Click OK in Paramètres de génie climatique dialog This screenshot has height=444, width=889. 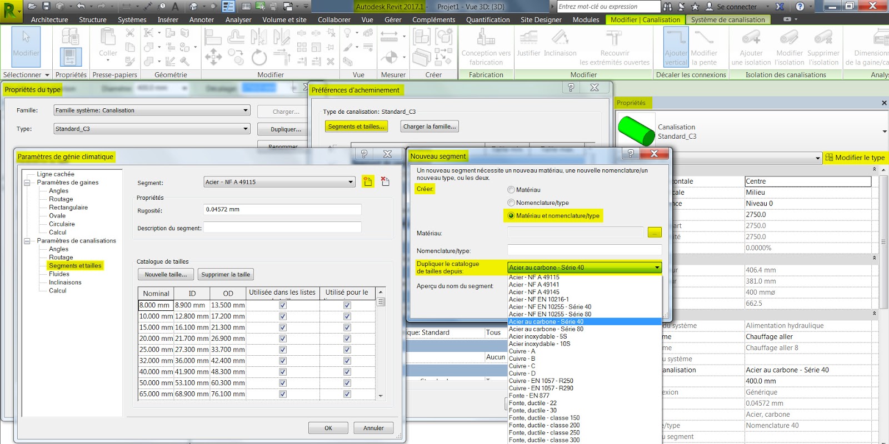[x=328, y=428]
